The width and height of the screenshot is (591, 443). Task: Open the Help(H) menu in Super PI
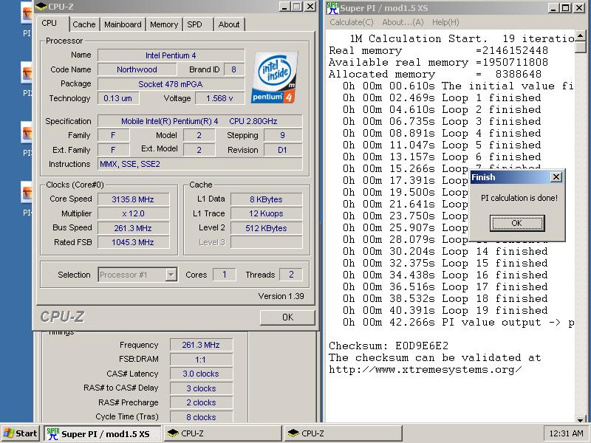click(445, 22)
